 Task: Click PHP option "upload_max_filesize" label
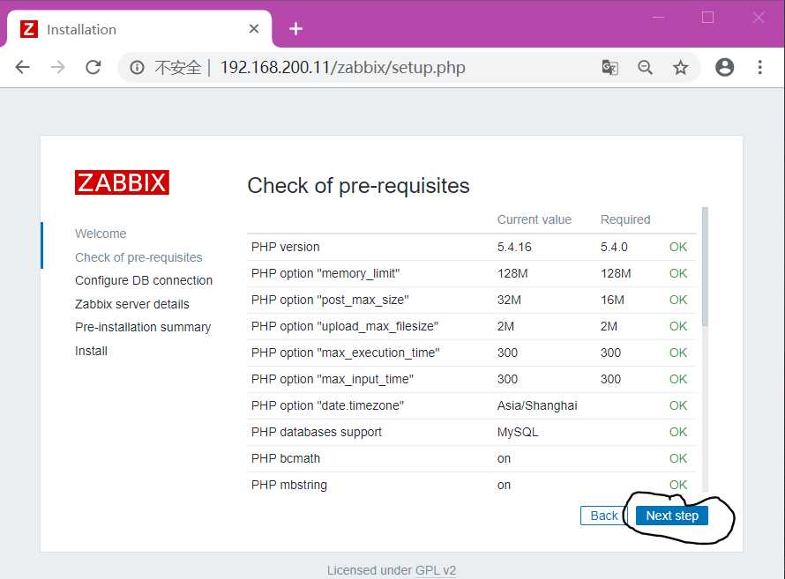(345, 326)
